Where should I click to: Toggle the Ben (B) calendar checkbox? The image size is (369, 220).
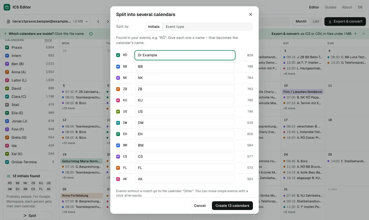[x=7, y=64]
